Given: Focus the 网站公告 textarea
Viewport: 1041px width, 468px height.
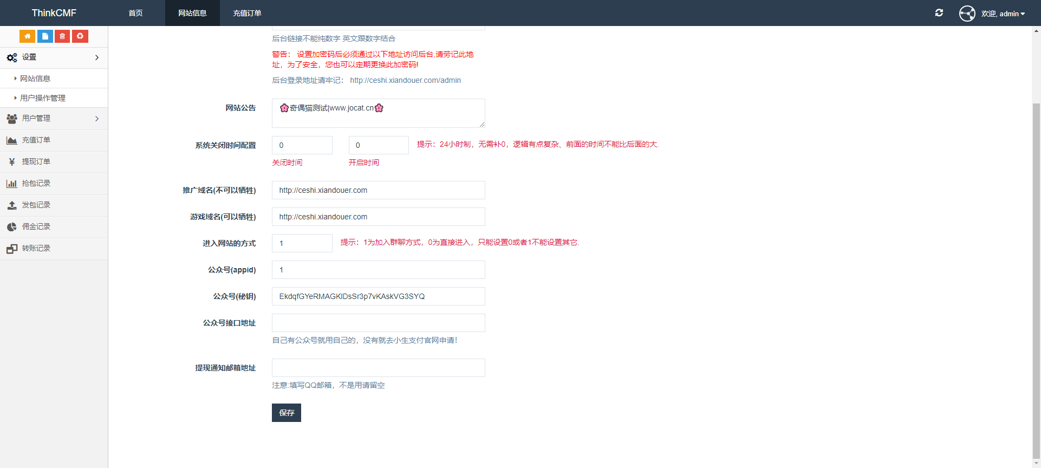Looking at the screenshot, I should pos(379,113).
